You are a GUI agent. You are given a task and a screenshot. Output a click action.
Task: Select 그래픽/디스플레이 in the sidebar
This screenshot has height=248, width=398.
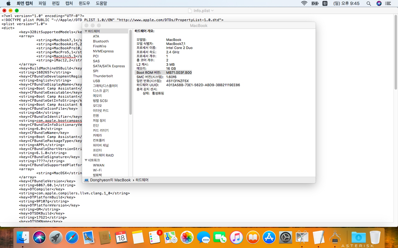click(105, 86)
